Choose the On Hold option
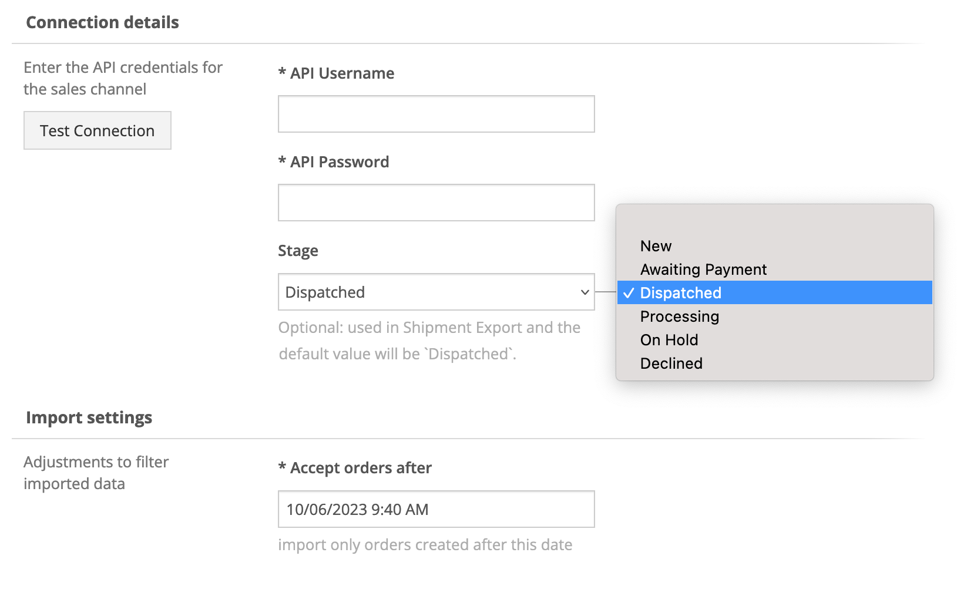 [x=669, y=340]
